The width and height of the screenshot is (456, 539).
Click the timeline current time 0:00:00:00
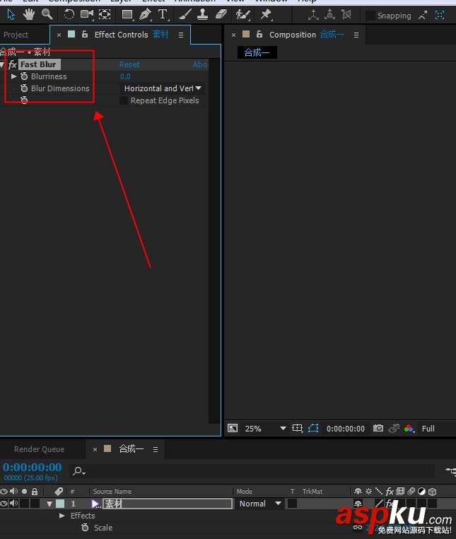click(33, 467)
